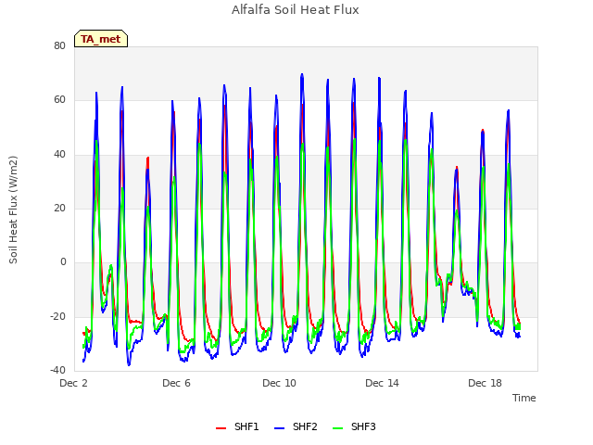Click the x-axis title Time

pos(524,398)
